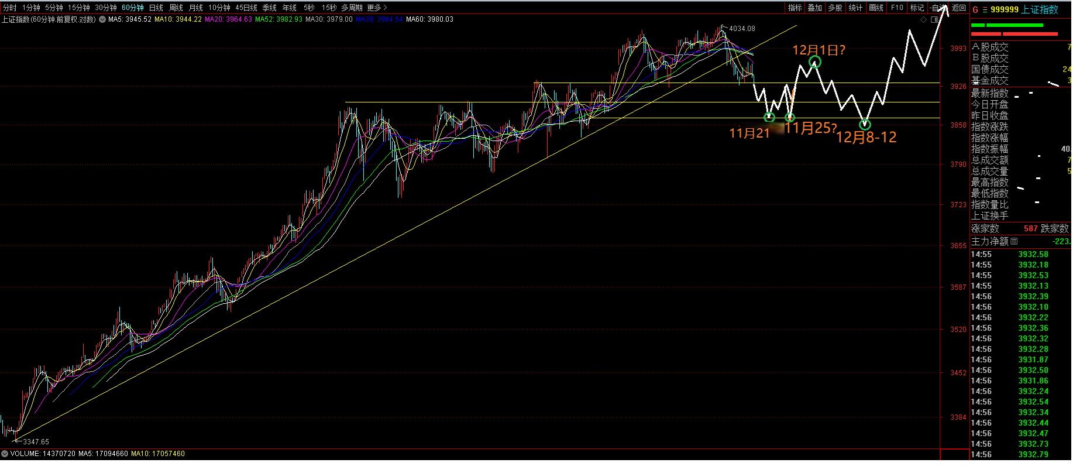The height and width of the screenshot is (466, 1073).
Task: Open the F10 company info button
Action: (897, 8)
